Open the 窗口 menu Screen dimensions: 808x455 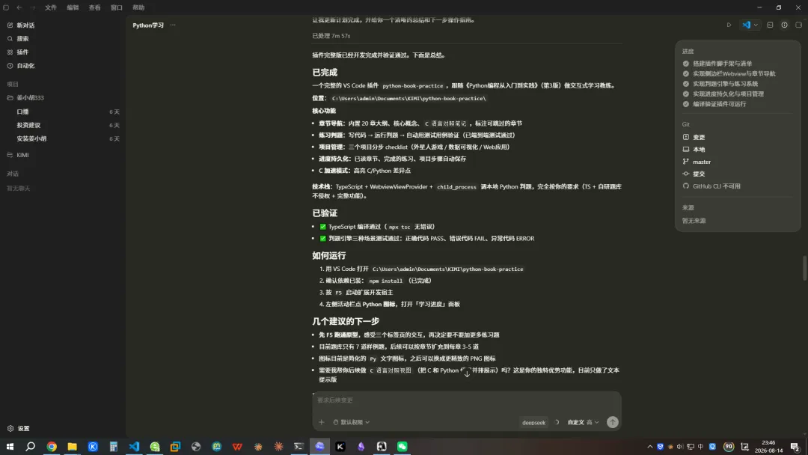117,7
